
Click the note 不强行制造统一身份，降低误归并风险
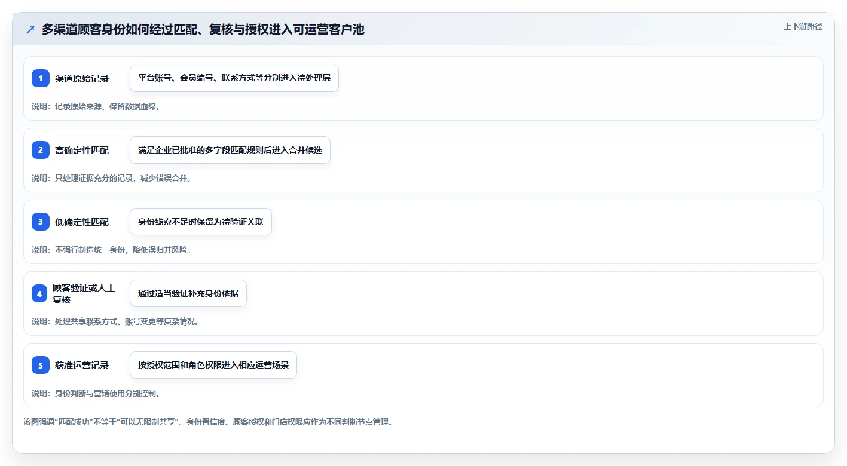pyautogui.click(x=112, y=250)
